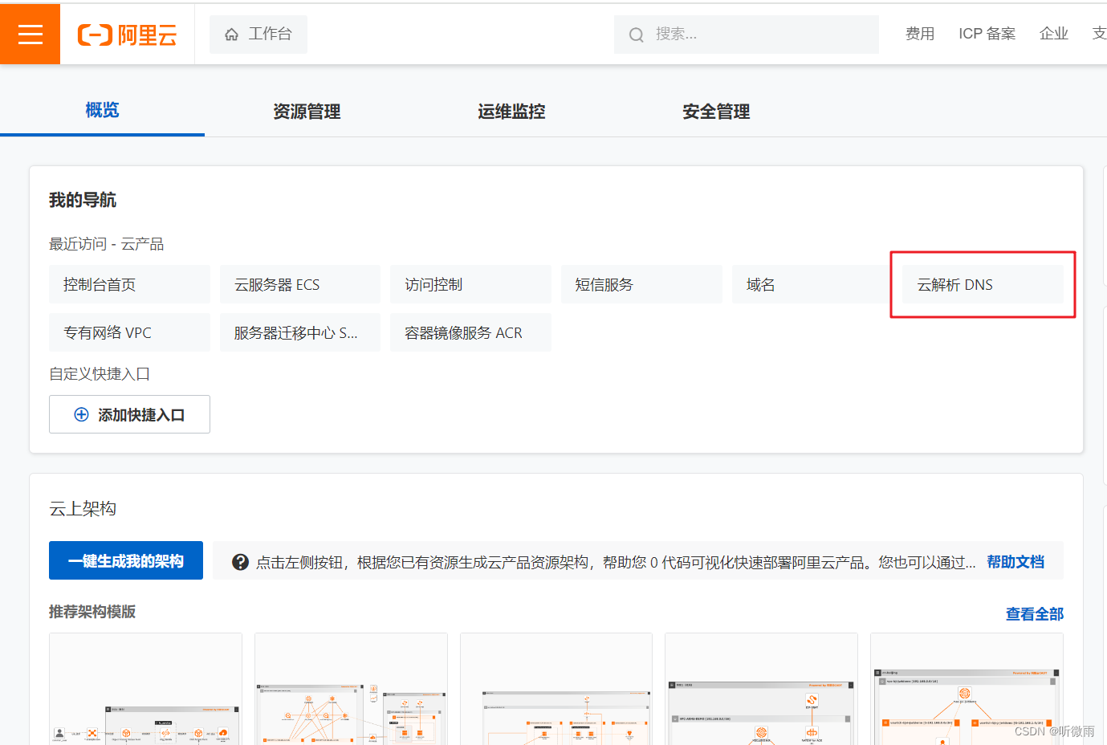Screen dimensions: 1107x745
Task: Open 域名 shortcut
Action: tap(812, 284)
